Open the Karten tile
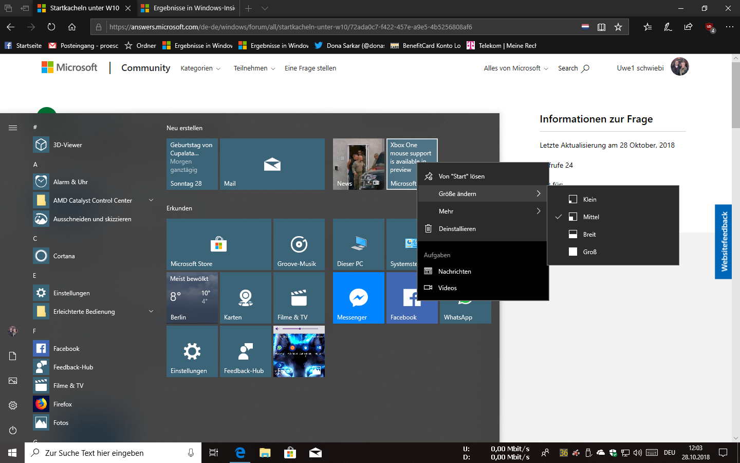The image size is (740, 463). 246,298
